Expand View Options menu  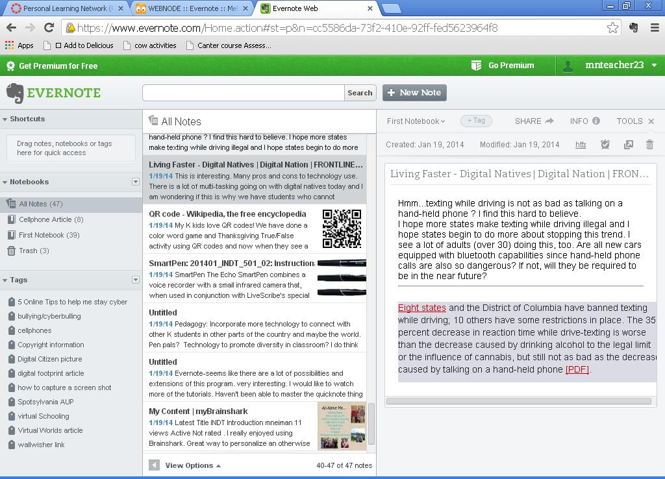(193, 465)
